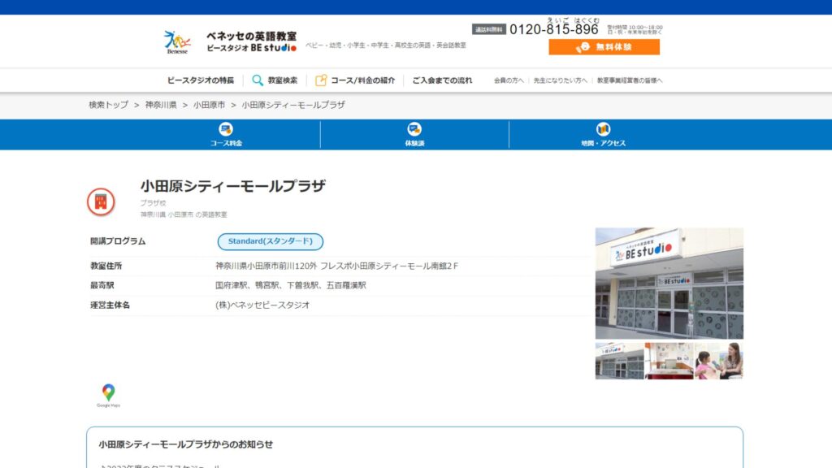Viewport: 832px width, 468px height.
Task: Select the first storefront thumbnail
Action: tap(619, 361)
